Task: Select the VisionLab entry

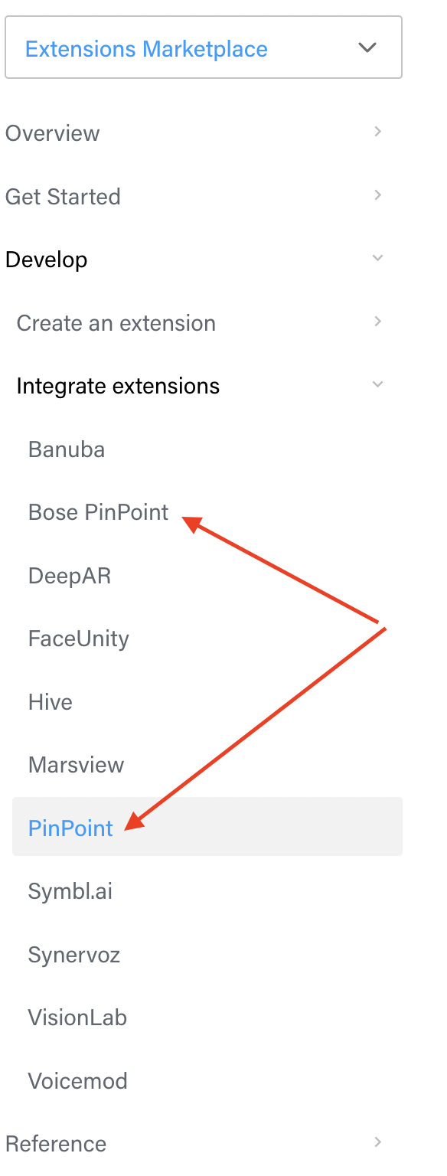Action: point(76,1017)
